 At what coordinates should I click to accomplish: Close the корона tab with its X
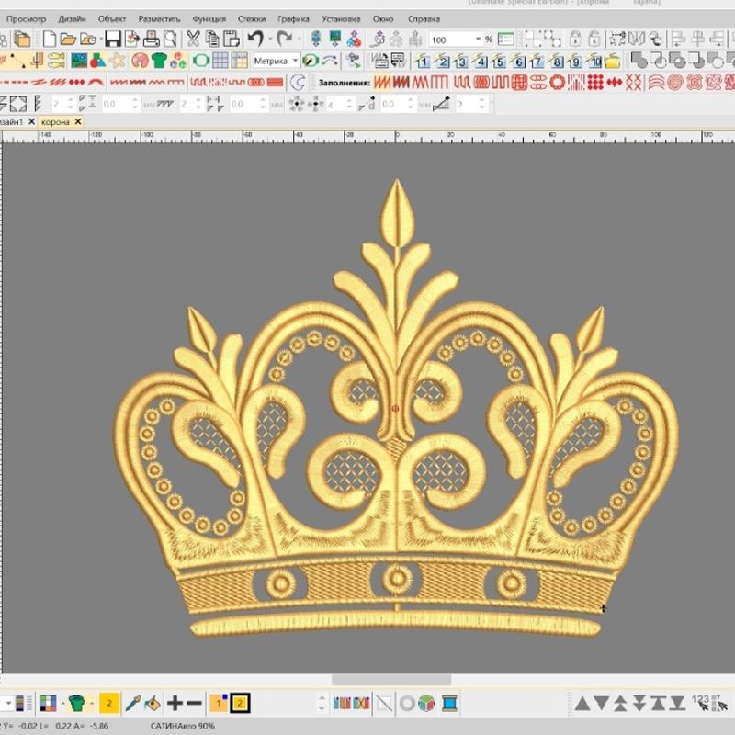pyautogui.click(x=78, y=121)
